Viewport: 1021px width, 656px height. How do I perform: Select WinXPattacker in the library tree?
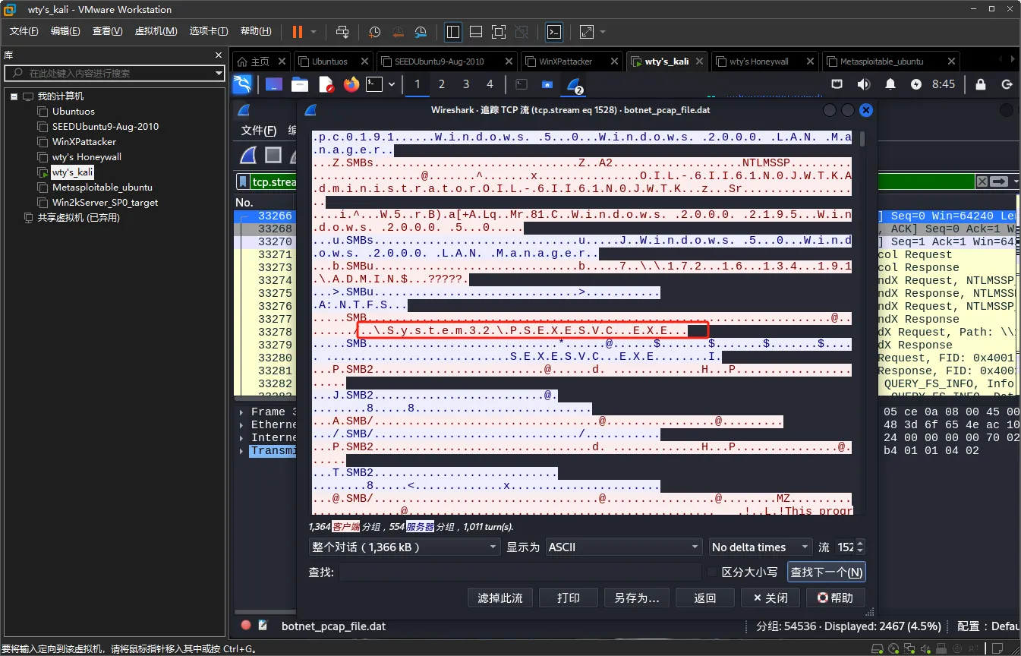(x=84, y=142)
